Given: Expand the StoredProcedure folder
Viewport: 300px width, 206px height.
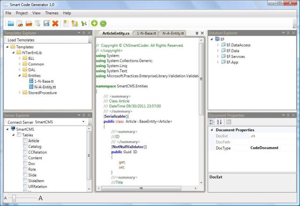Looking at the screenshot, I should tap(19, 92).
